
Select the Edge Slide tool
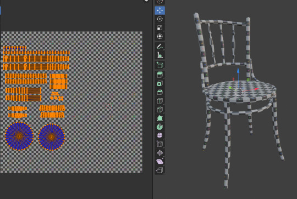coord(159,144)
